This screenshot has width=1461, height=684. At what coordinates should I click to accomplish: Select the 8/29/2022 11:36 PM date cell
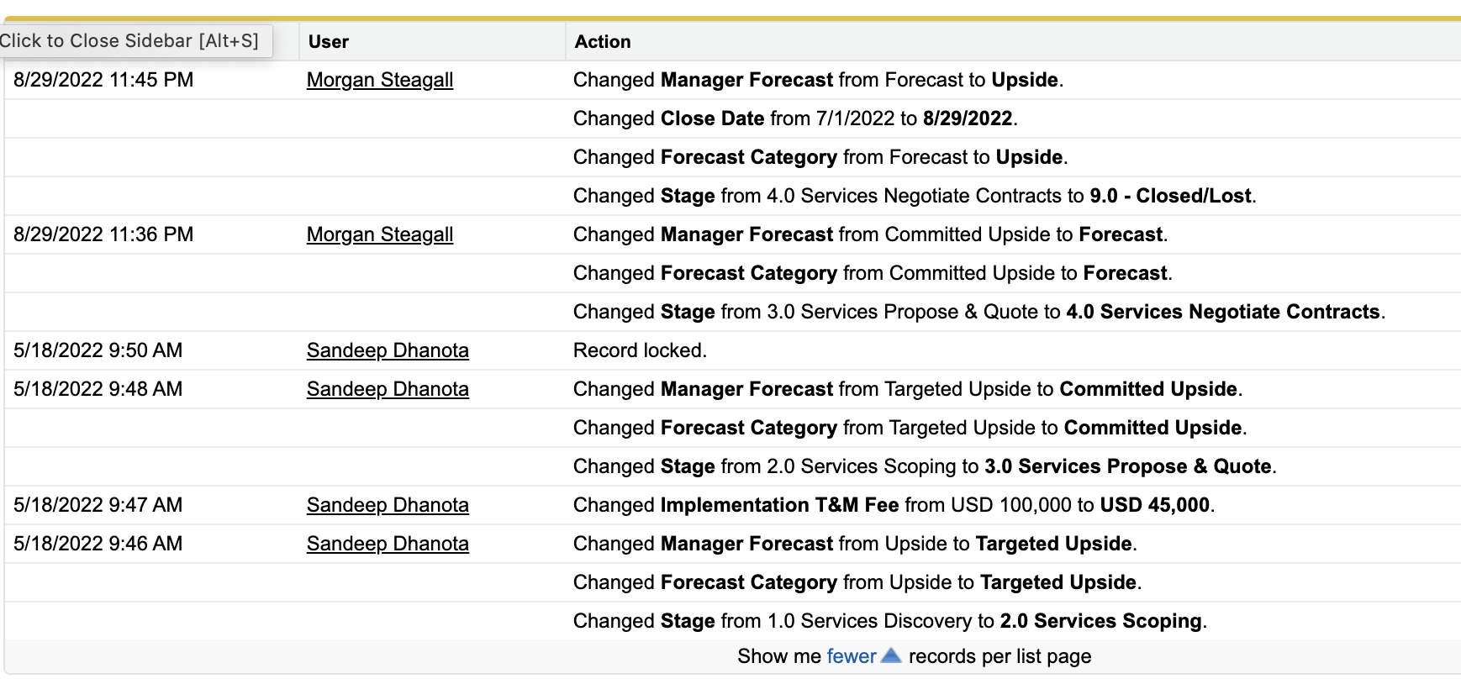pyautogui.click(x=103, y=234)
